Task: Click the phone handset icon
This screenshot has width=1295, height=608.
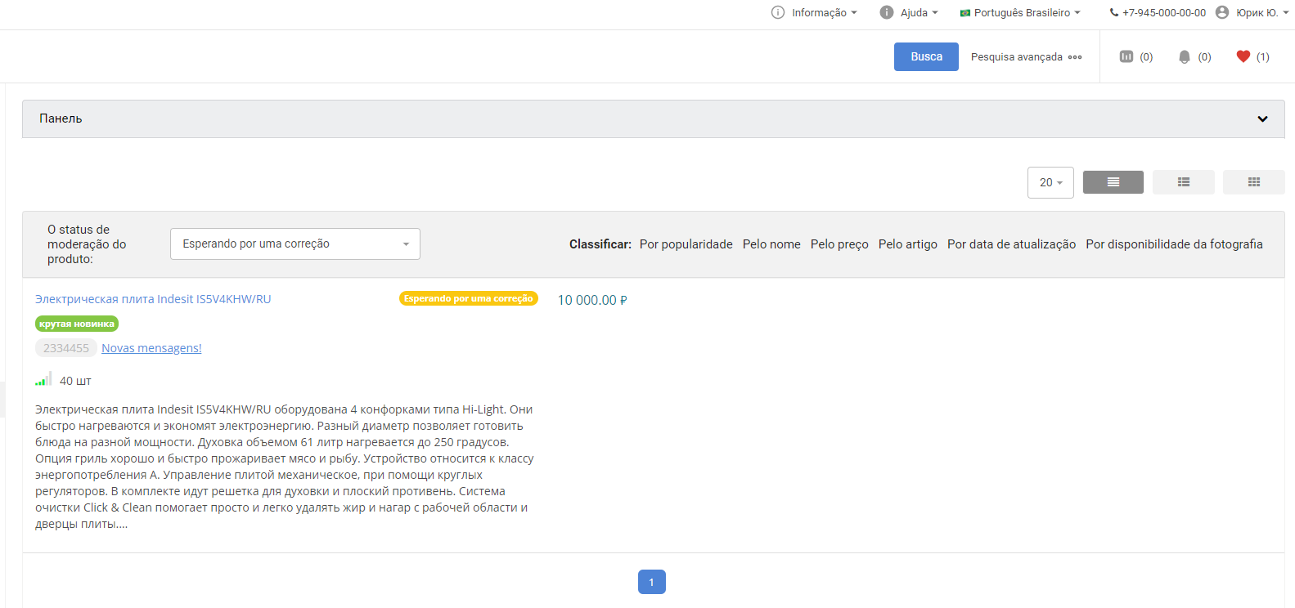Action: pos(1114,12)
